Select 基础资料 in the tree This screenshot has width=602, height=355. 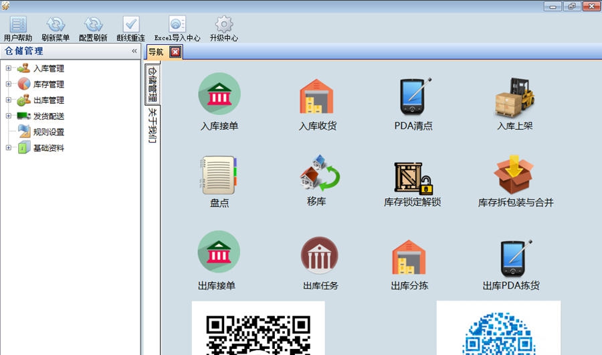(x=48, y=148)
